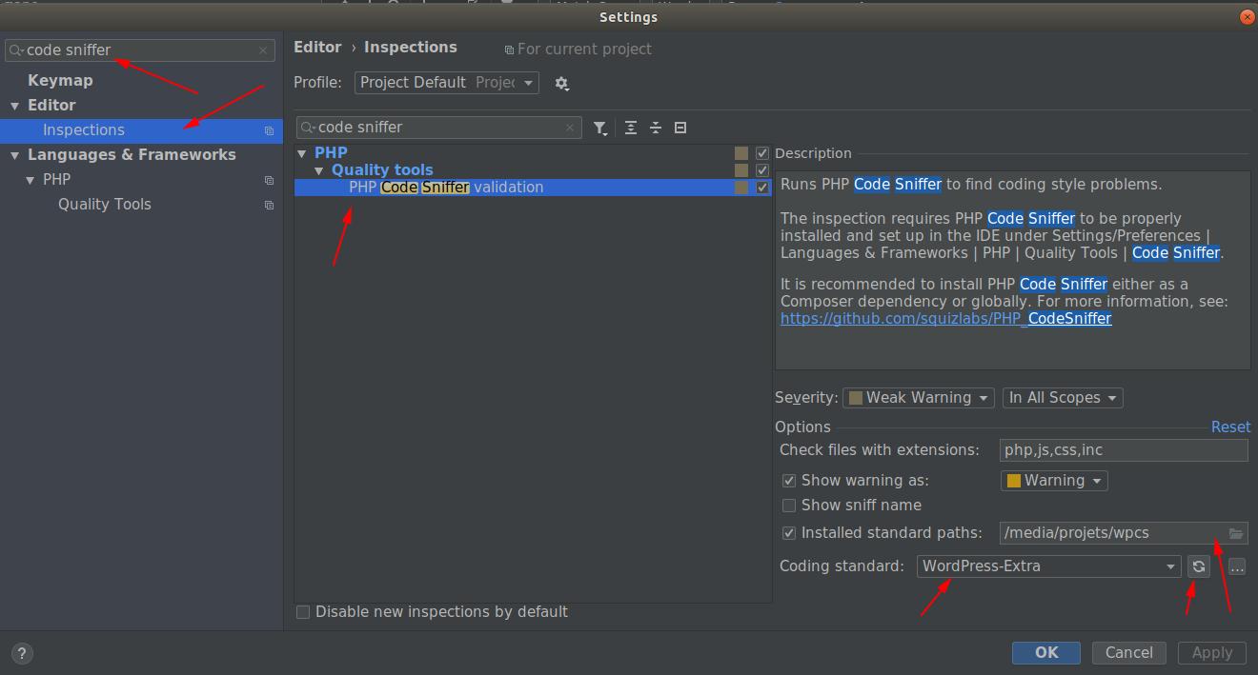This screenshot has height=675, width=1258.
Task: Open the In All Scopes dropdown
Action: [1063, 398]
